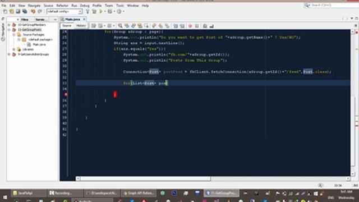Click the Build Project hammer icon
The image size is (359, 202).
(x=88, y=11)
